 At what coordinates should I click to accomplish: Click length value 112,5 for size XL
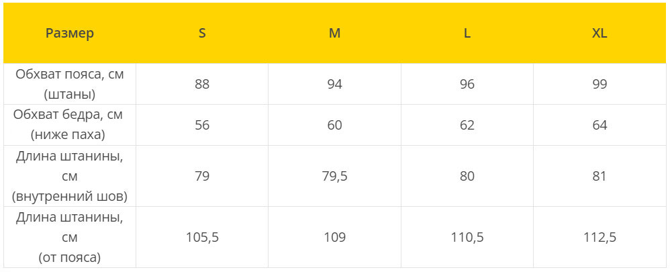coord(600,237)
